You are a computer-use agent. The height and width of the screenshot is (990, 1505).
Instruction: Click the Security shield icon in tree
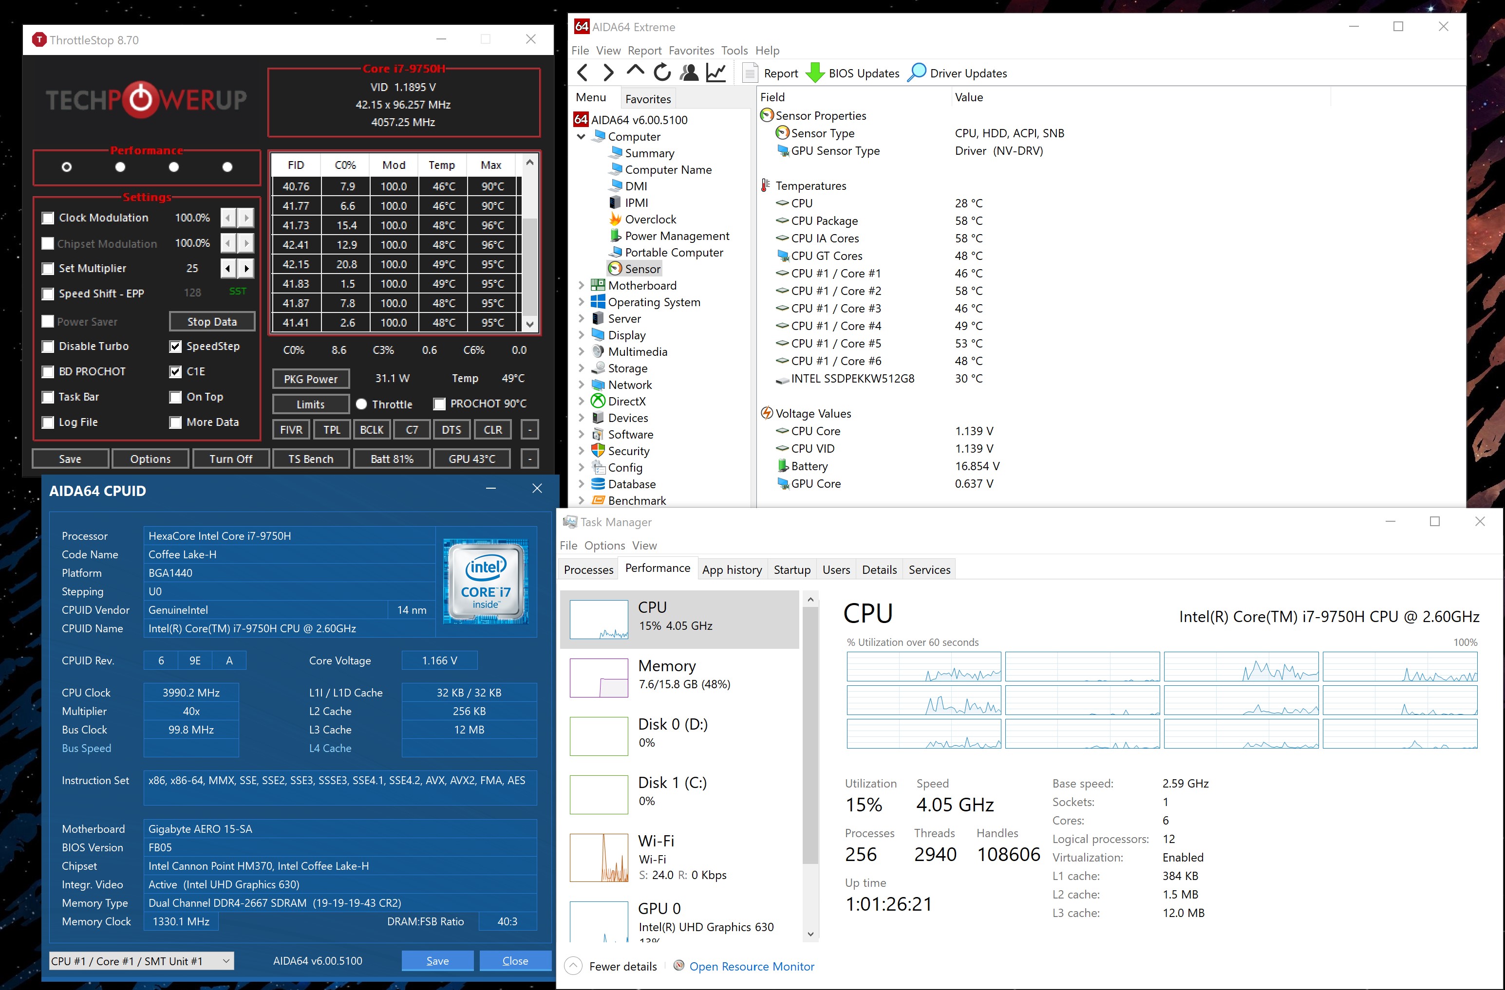(x=598, y=450)
